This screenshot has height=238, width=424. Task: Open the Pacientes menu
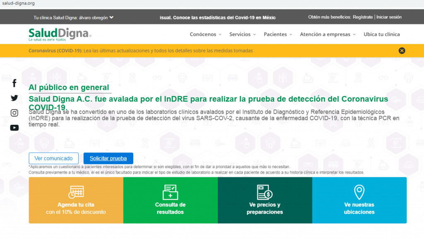pyautogui.click(x=275, y=34)
